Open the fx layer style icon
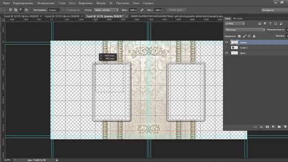This screenshot has height=162, width=288. click(261, 127)
